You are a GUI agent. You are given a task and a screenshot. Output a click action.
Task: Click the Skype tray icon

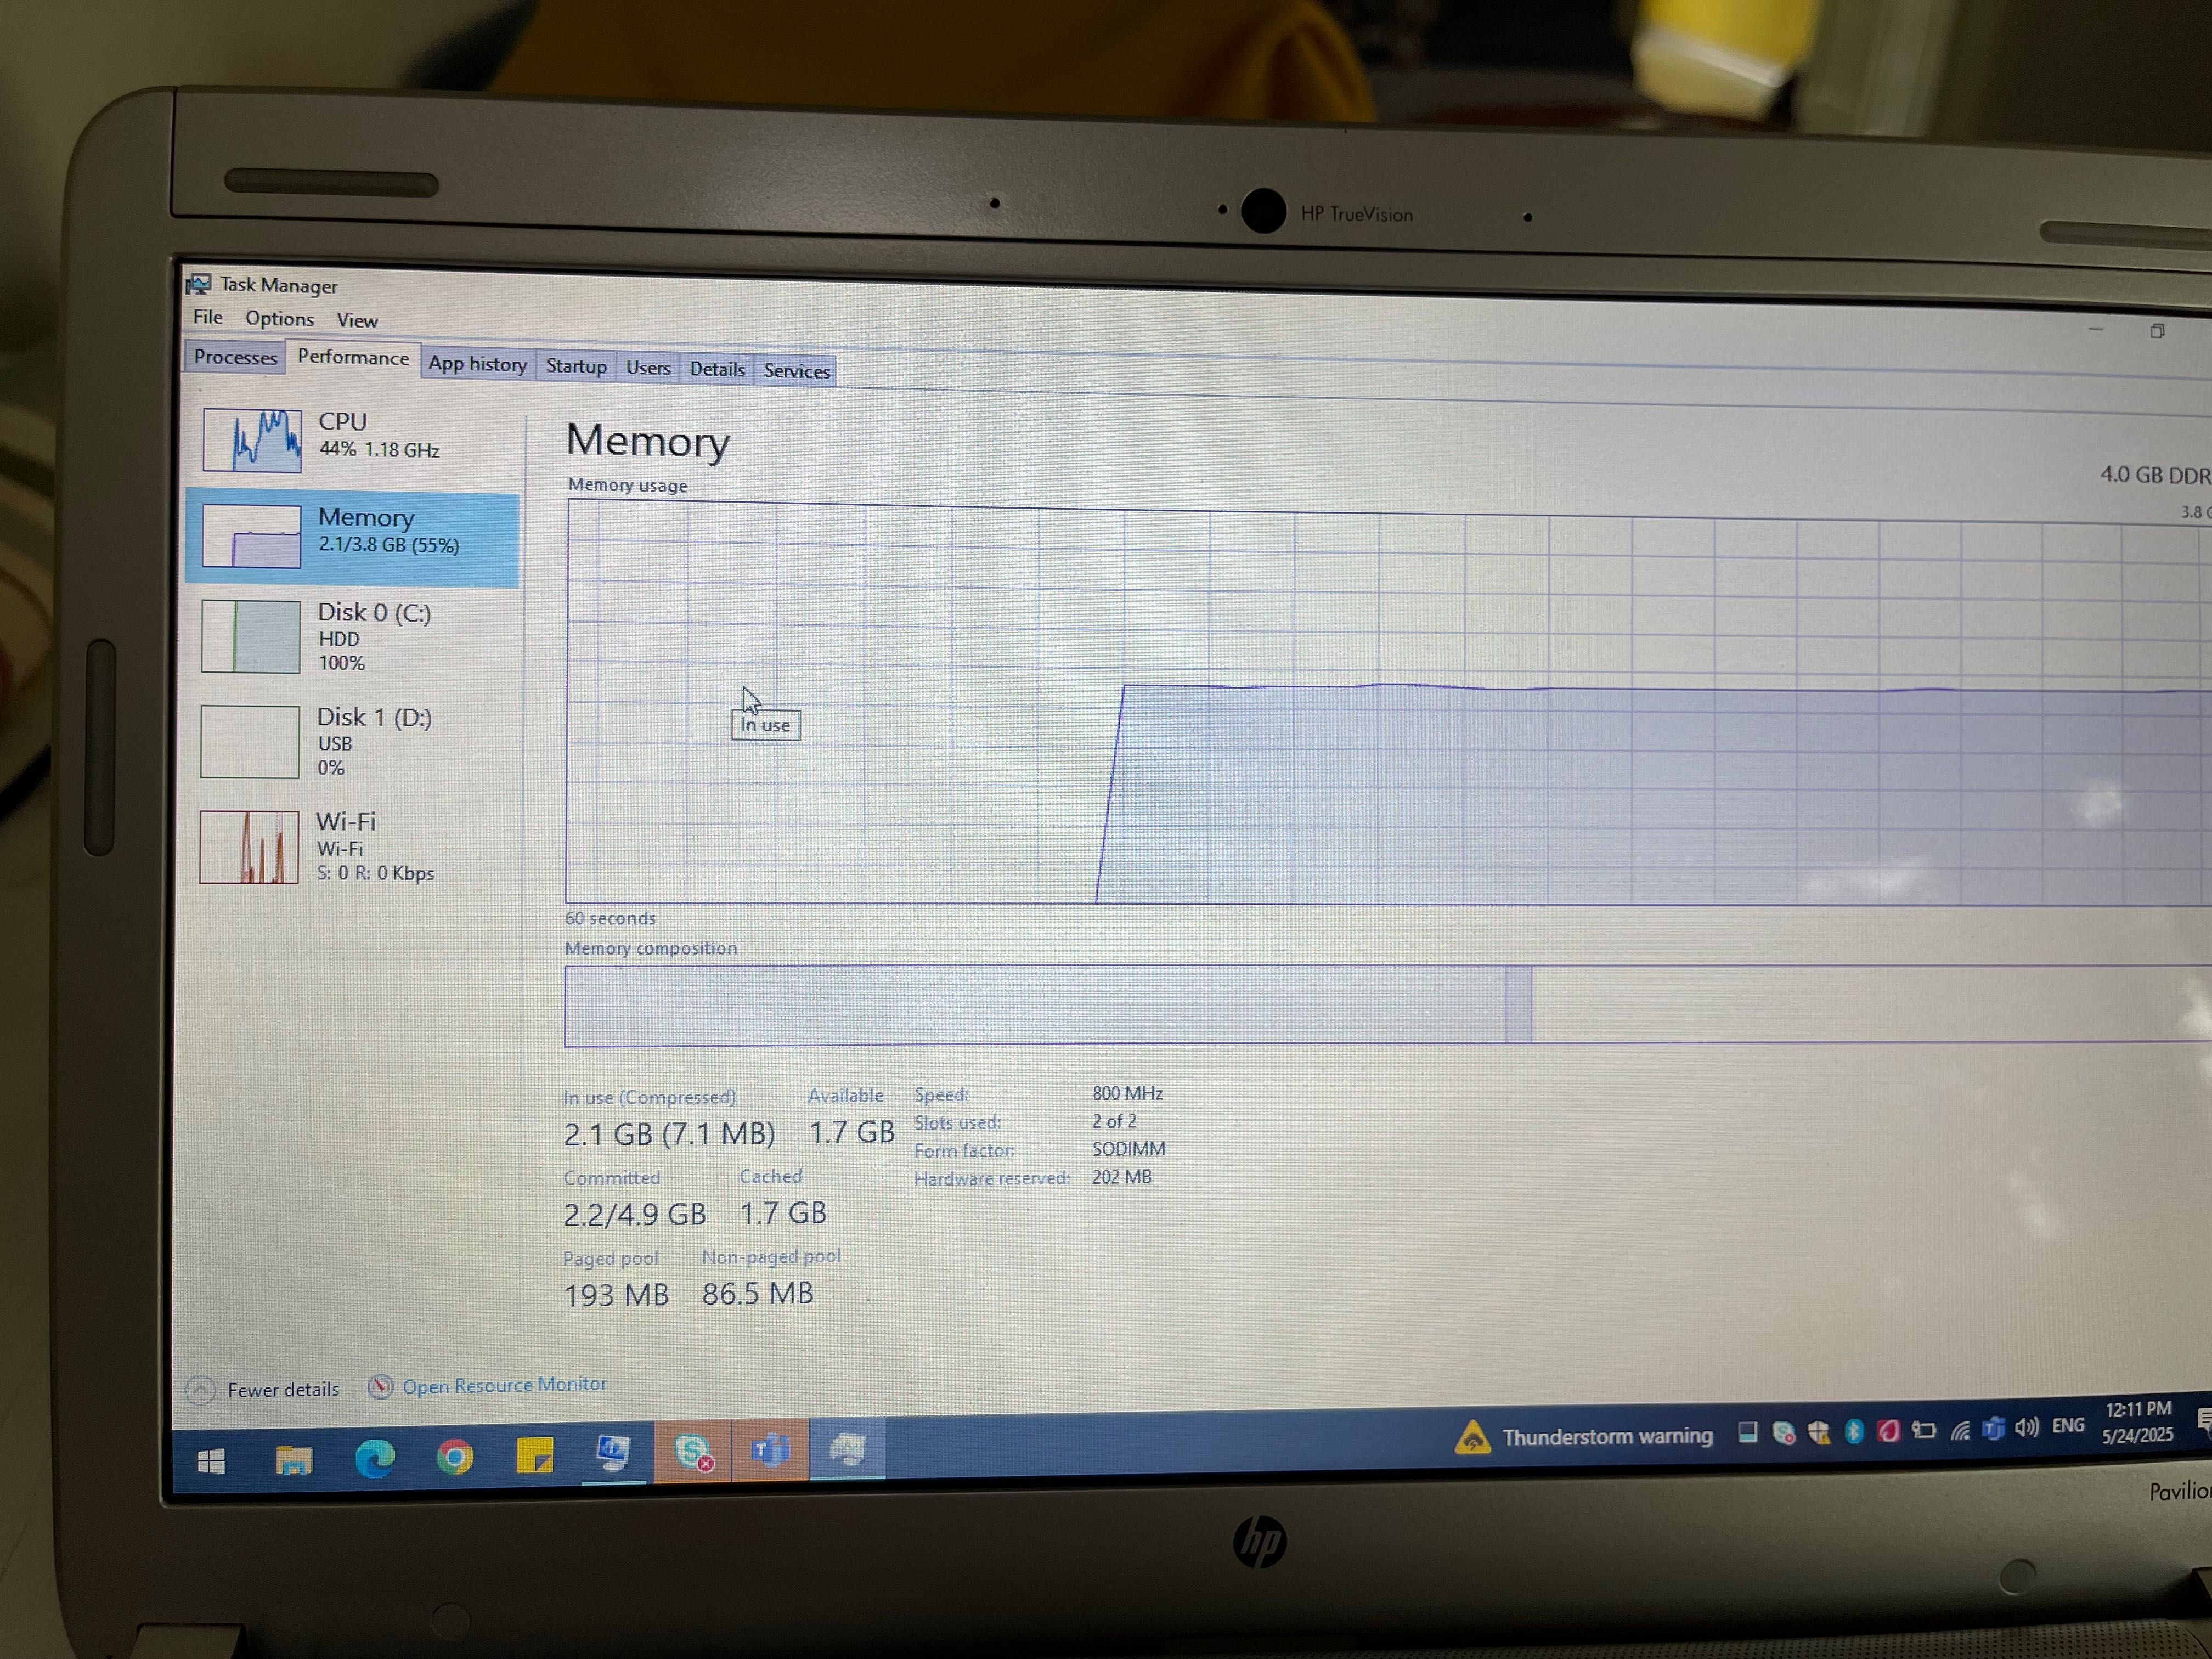pos(1783,1433)
